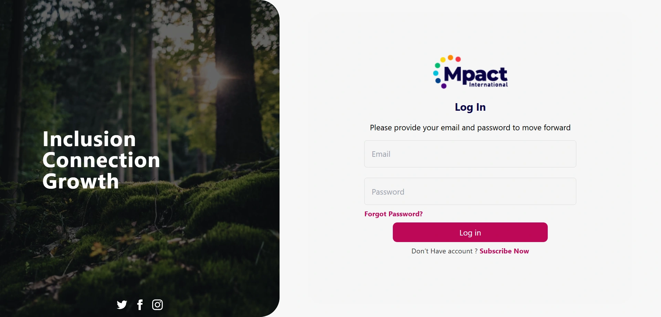Viewport: 661px width, 317px height.
Task: Open the Facebook social link
Action: click(140, 305)
